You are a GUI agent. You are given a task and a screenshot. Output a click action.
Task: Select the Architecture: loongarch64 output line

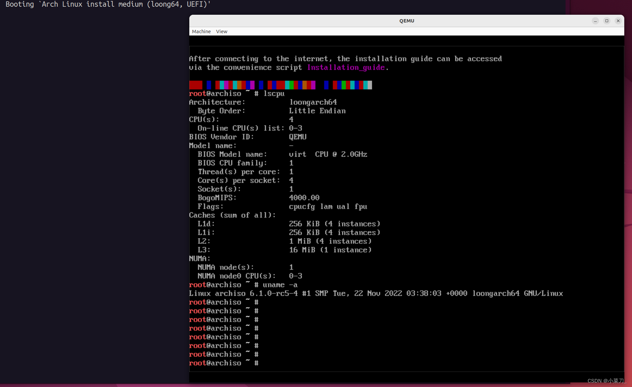click(x=263, y=102)
